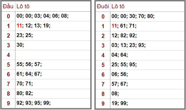Select the cell containing 12; 82; 92;
The height and width of the screenshot is (110, 186).
[x=147, y=36]
